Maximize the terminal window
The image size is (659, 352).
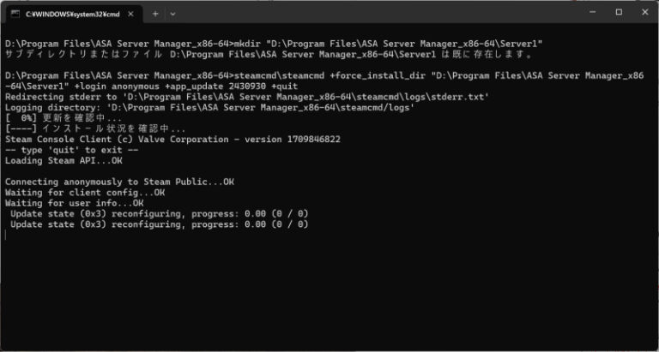coord(618,13)
